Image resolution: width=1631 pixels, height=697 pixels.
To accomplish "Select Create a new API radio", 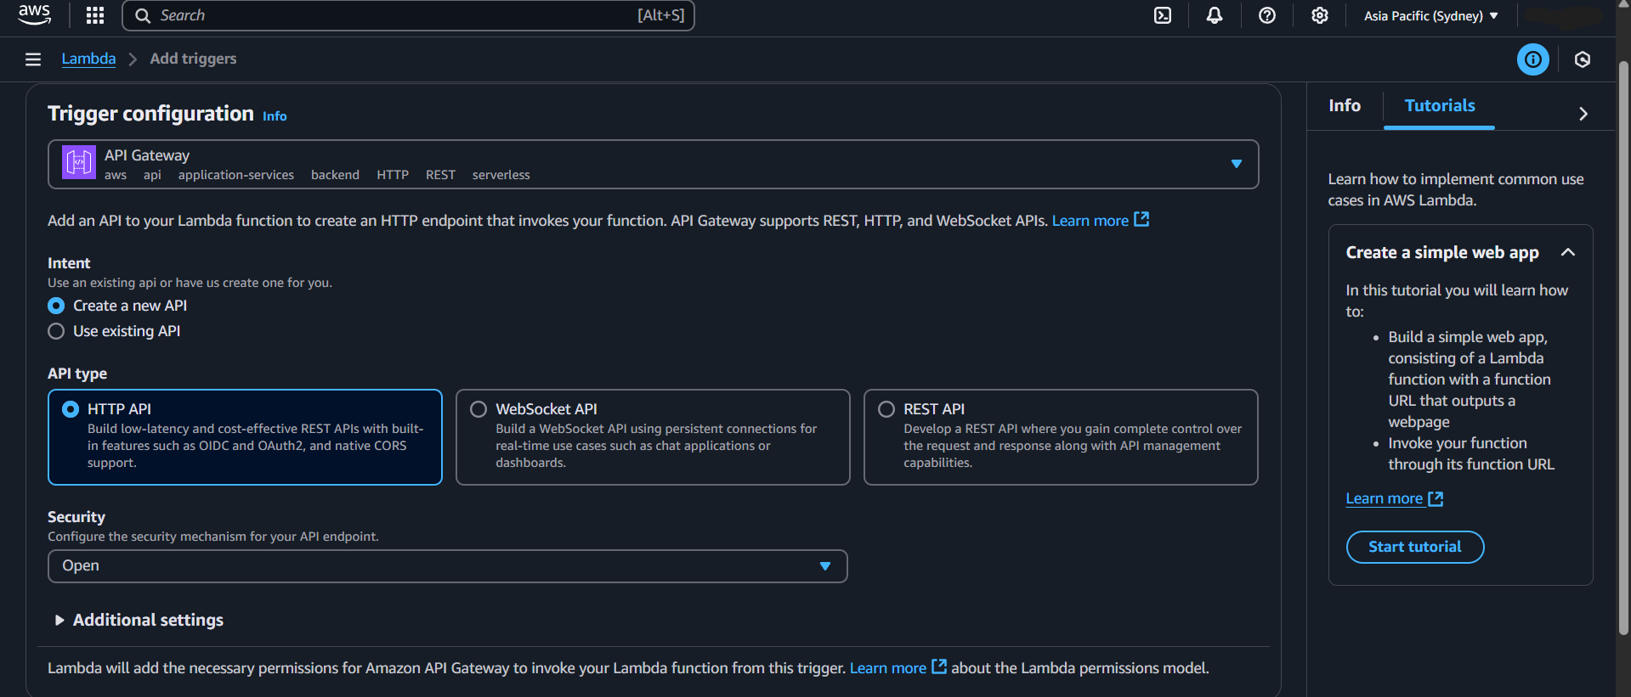I will tap(56, 306).
